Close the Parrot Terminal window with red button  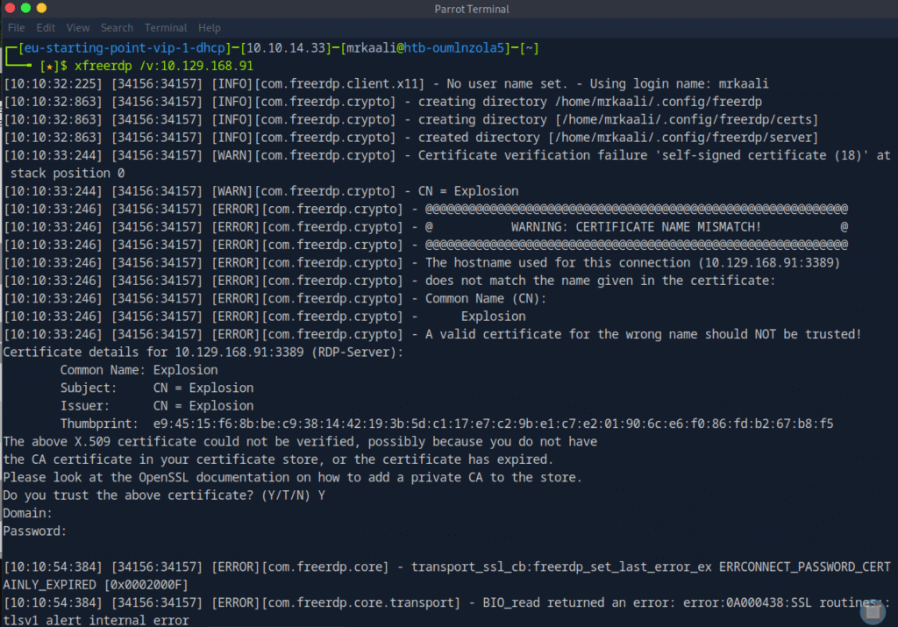(x=11, y=9)
